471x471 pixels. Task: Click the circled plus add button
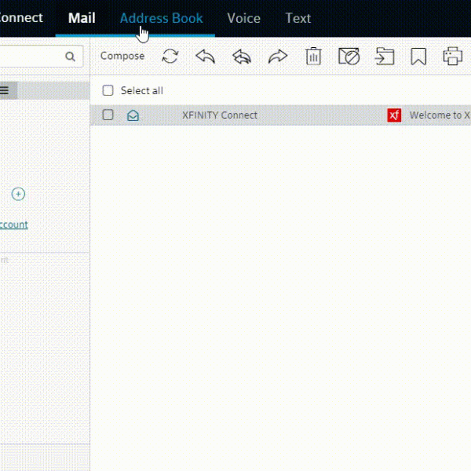click(19, 194)
